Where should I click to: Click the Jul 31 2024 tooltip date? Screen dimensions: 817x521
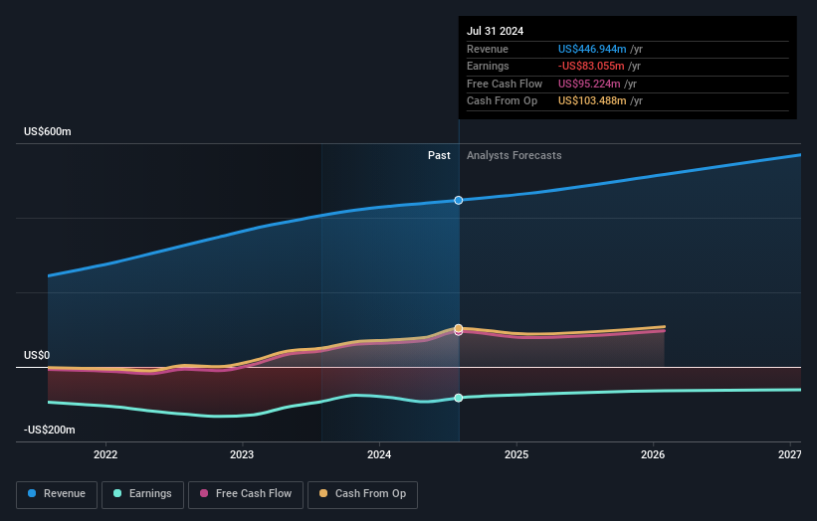[495, 31]
